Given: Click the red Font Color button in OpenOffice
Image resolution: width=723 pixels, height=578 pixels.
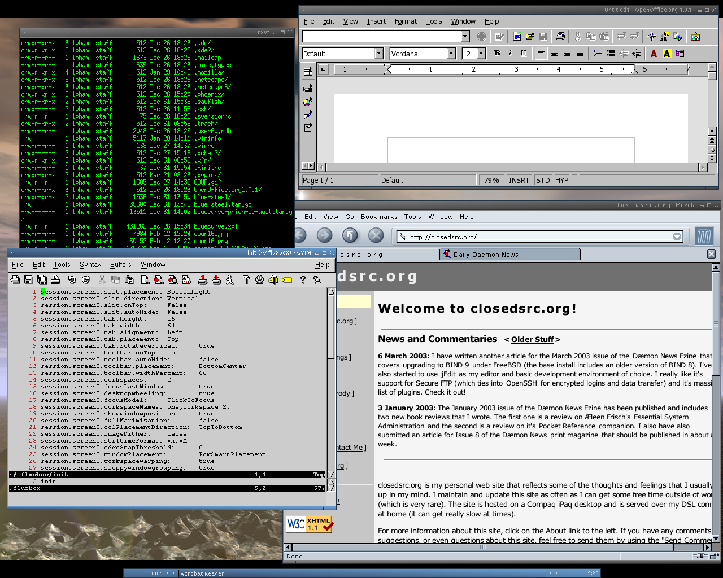Looking at the screenshot, I should click(654, 54).
